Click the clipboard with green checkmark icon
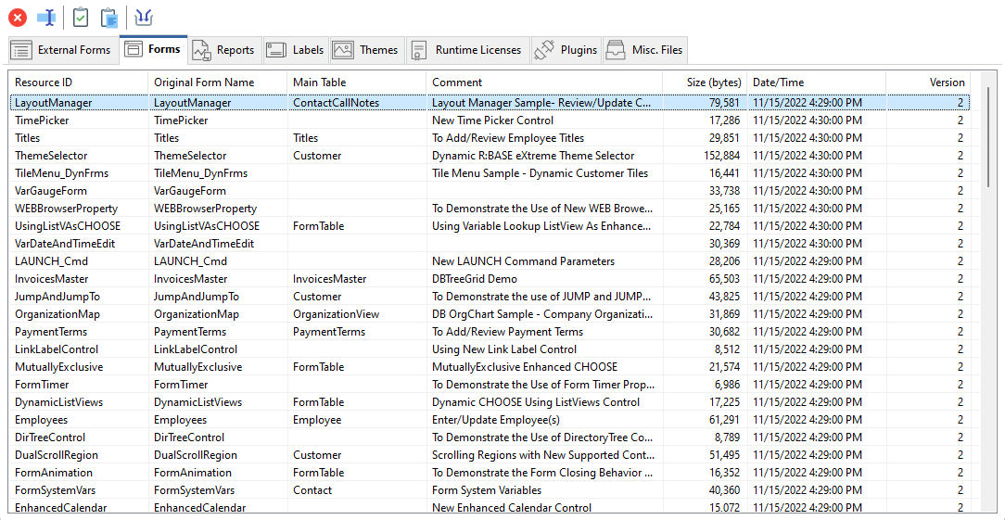 coord(80,18)
